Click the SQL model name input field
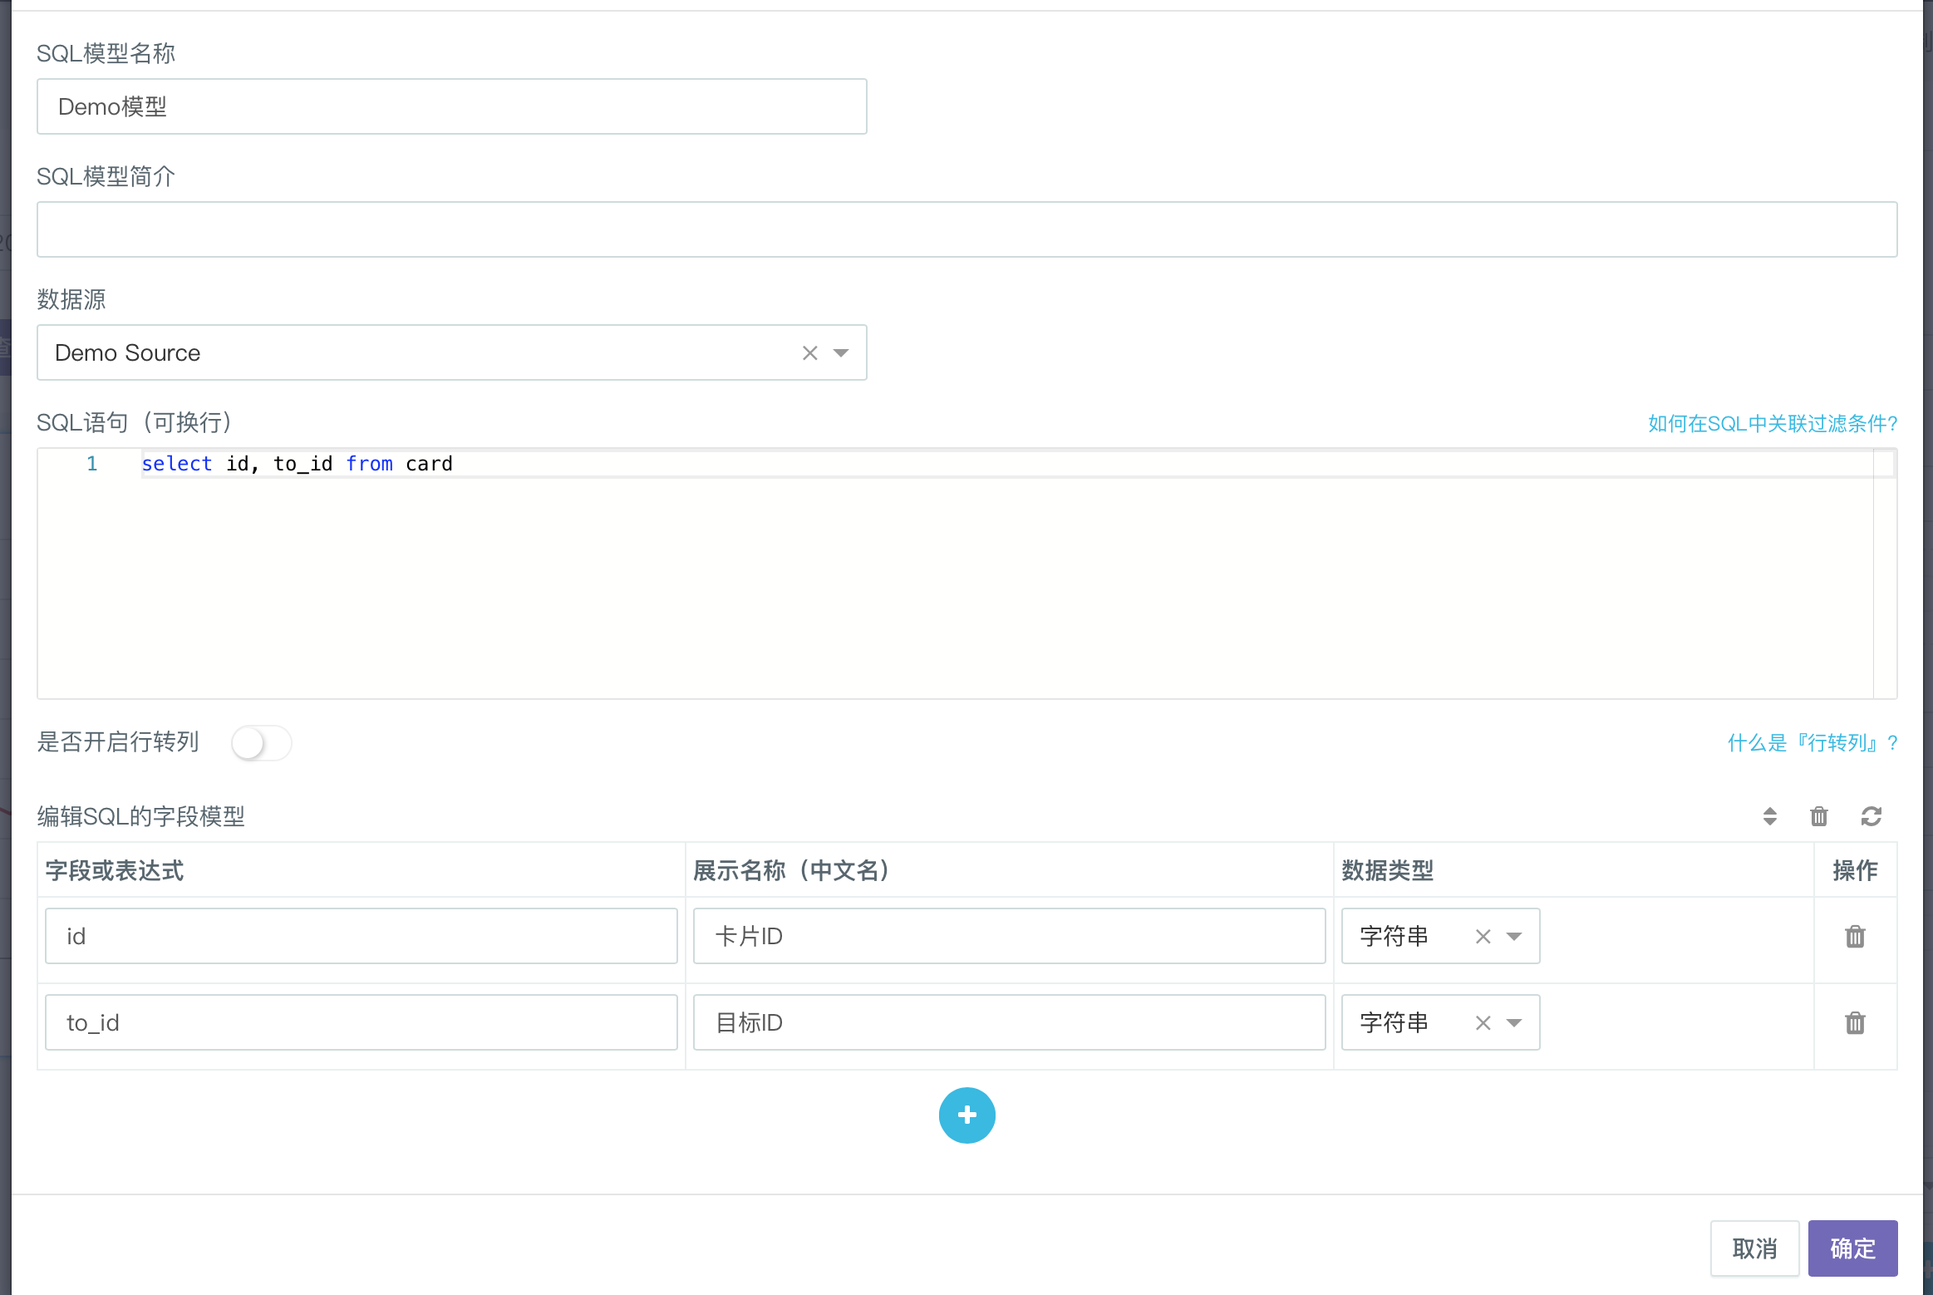1933x1295 pixels. click(451, 106)
